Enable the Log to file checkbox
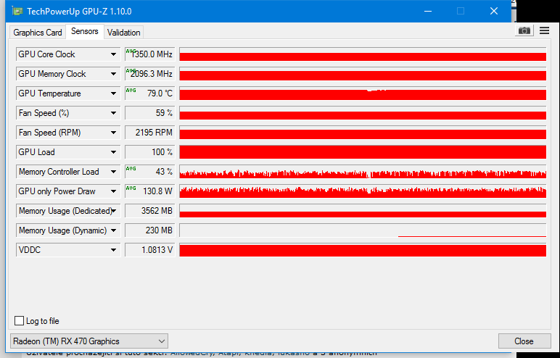The image size is (560, 358). point(20,321)
